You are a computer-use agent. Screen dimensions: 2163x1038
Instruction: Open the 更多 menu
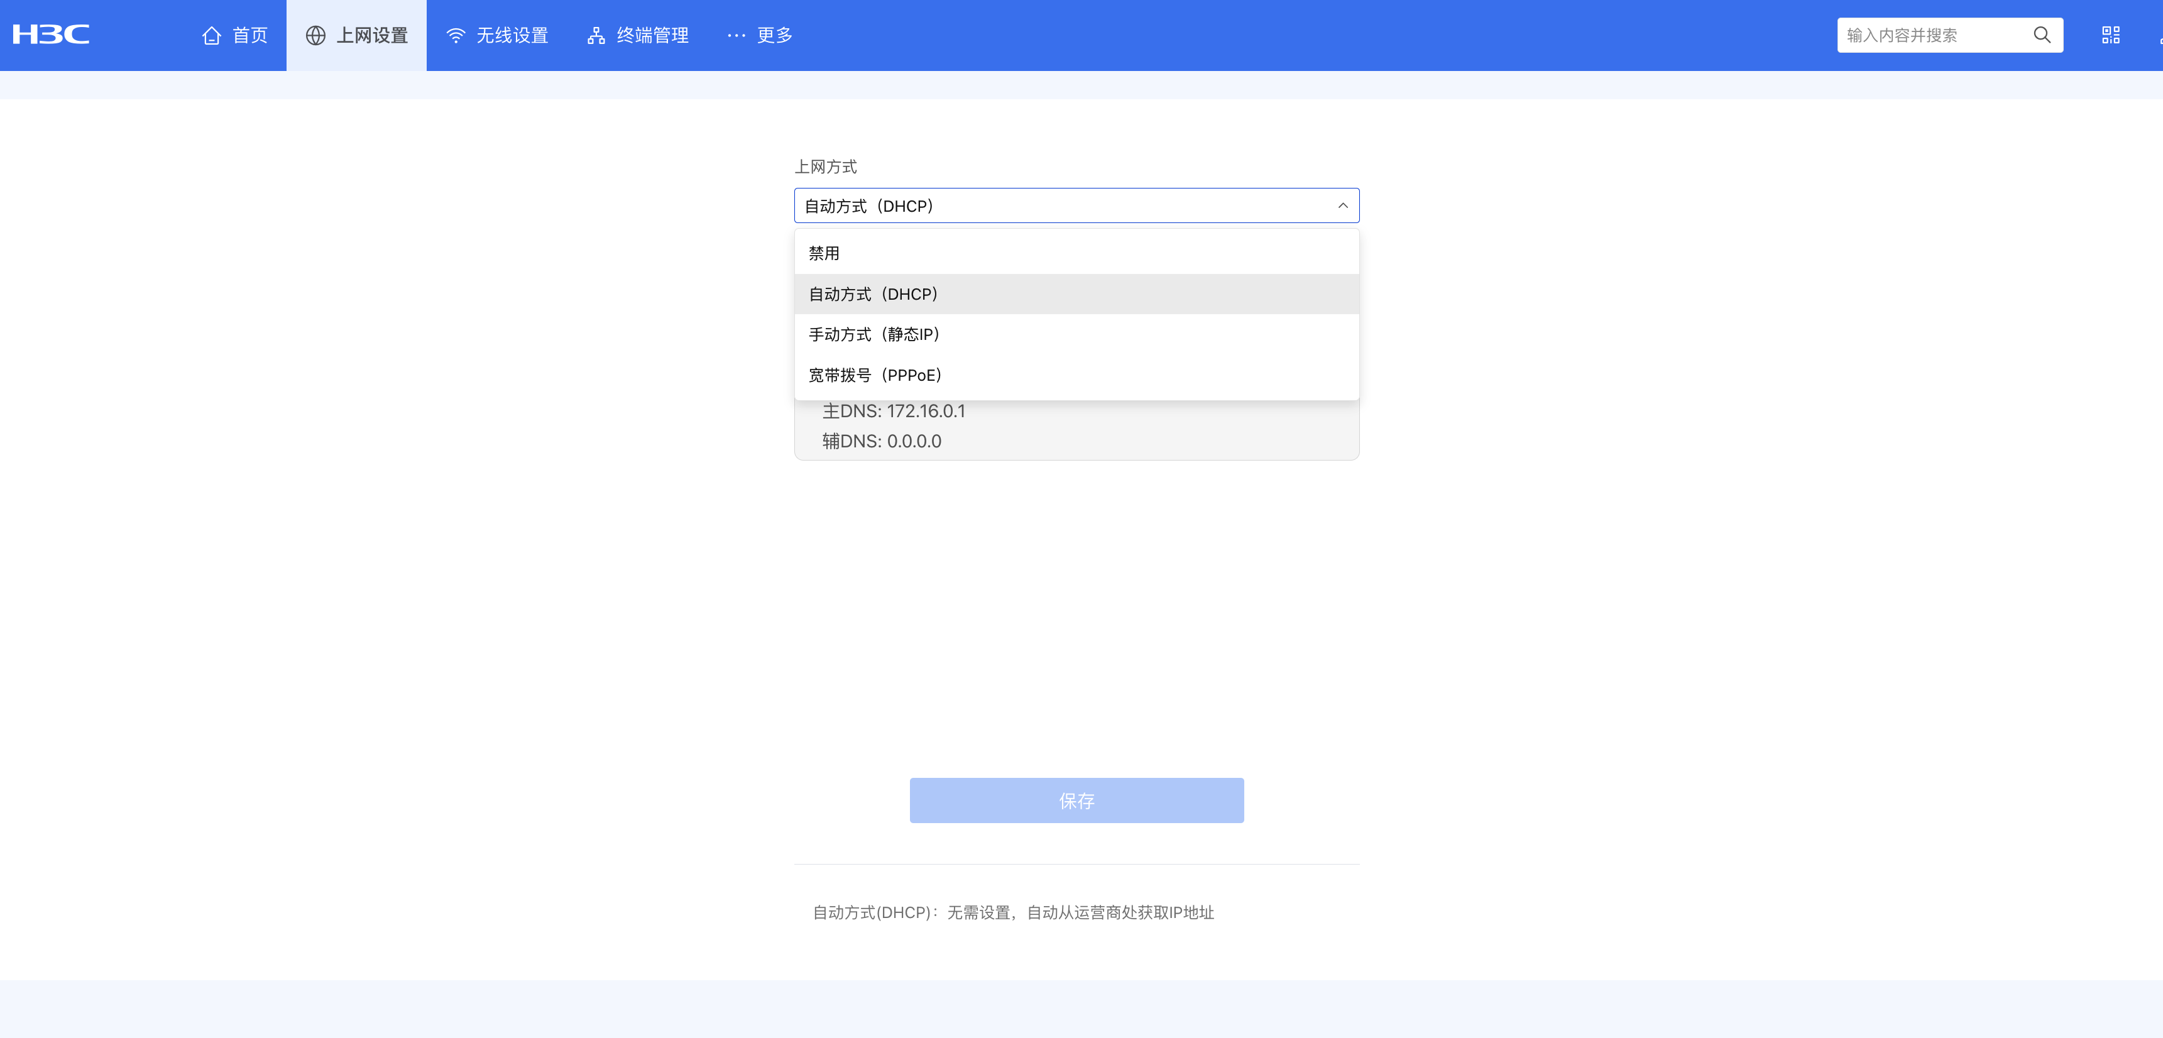[x=774, y=35]
